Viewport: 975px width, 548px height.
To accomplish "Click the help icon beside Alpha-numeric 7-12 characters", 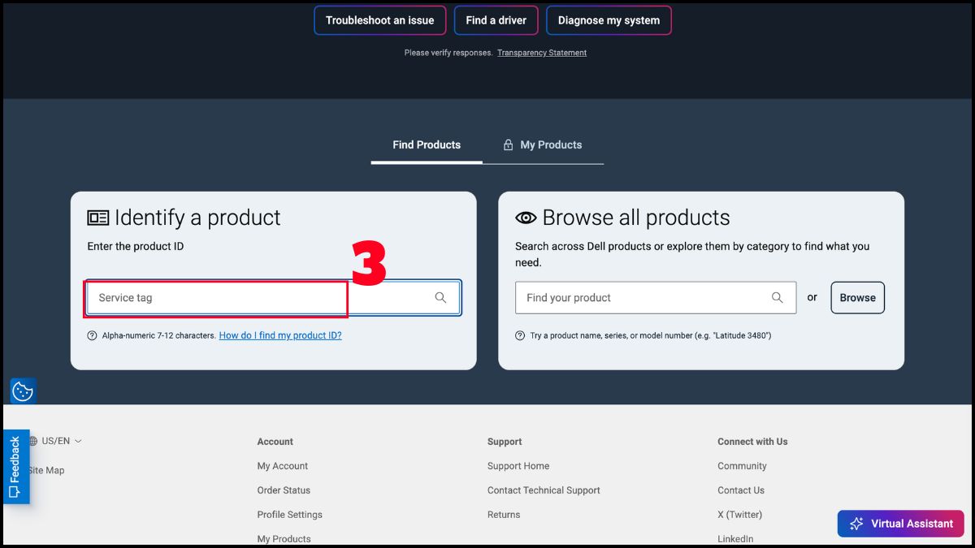I will coord(92,335).
